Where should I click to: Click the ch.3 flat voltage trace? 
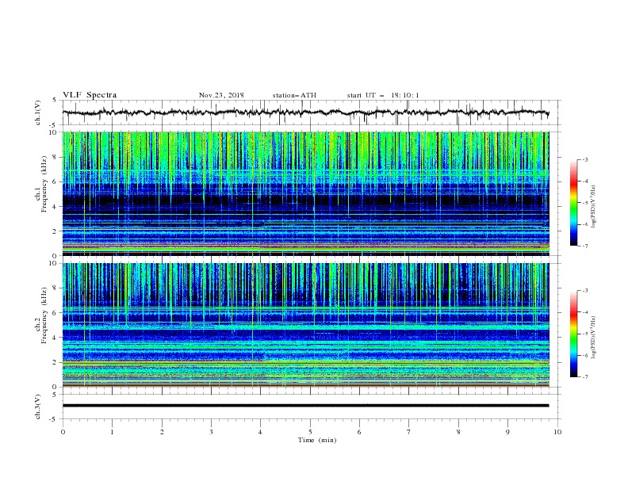(x=305, y=406)
